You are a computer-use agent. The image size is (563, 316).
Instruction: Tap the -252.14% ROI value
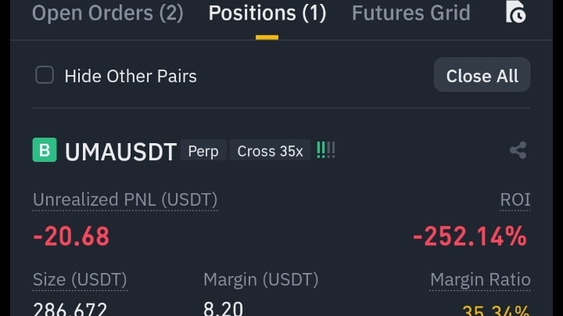pyautogui.click(x=470, y=236)
